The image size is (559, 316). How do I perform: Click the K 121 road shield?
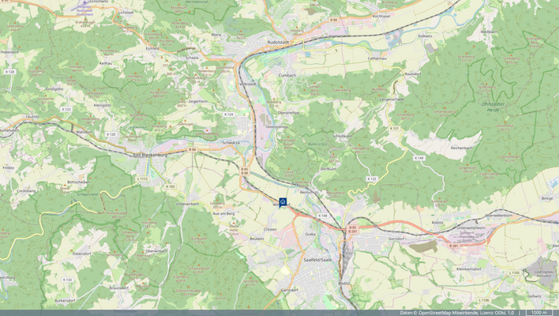pyautogui.click(x=394, y=128)
